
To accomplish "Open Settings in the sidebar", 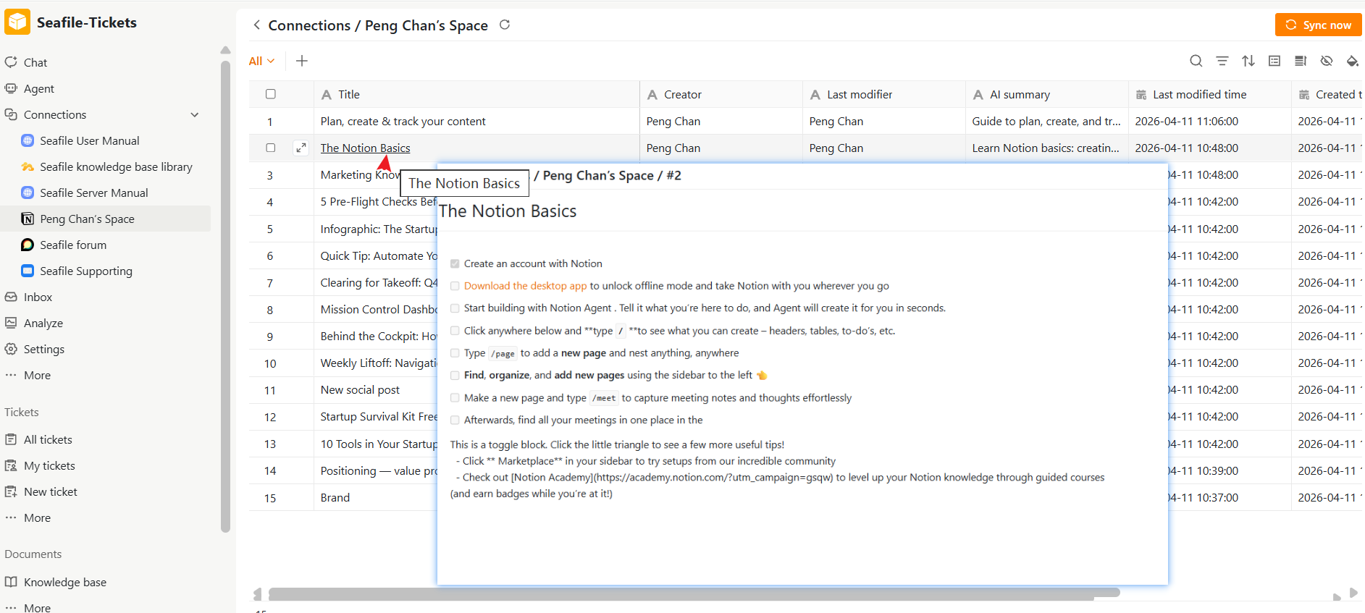I will pos(43,349).
